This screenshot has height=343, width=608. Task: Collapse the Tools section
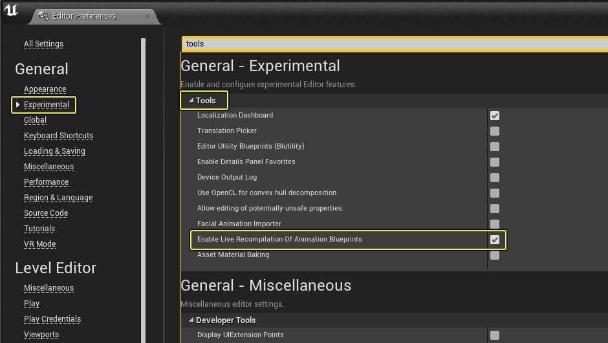point(191,101)
